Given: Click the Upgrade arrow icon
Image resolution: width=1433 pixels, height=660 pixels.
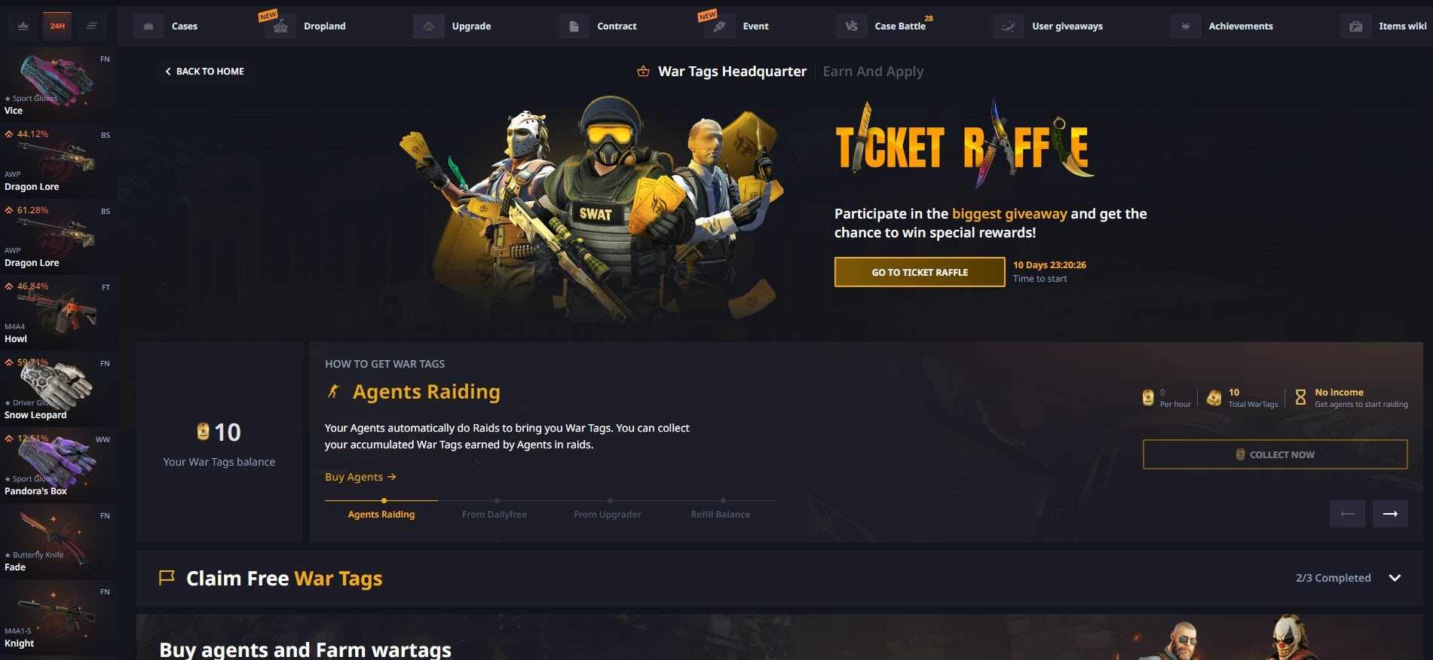Looking at the screenshot, I should (428, 26).
